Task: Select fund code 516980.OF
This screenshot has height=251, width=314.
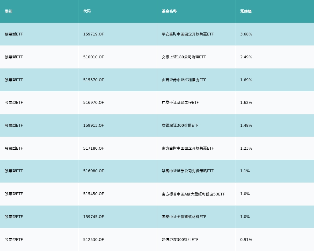Action: (94, 171)
